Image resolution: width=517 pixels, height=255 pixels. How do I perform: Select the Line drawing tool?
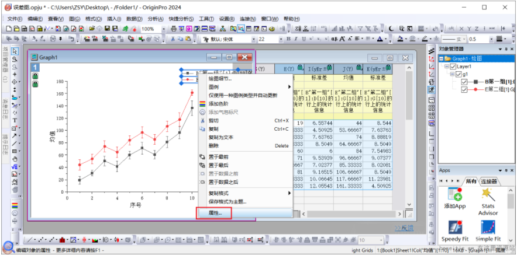(15, 144)
